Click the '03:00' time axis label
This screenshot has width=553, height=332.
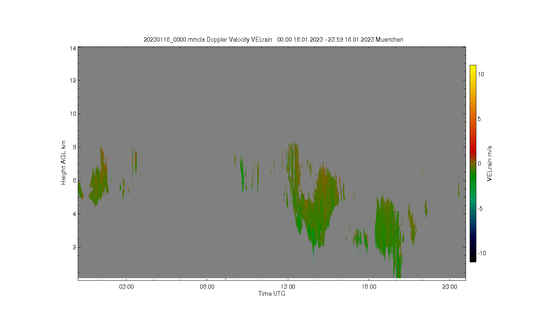point(126,287)
